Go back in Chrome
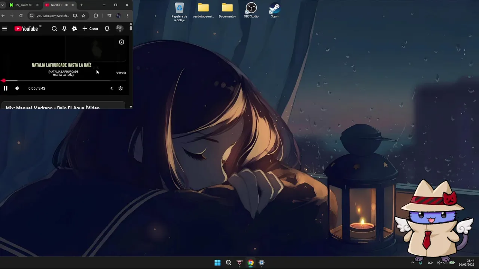479x269 pixels. point(3,16)
